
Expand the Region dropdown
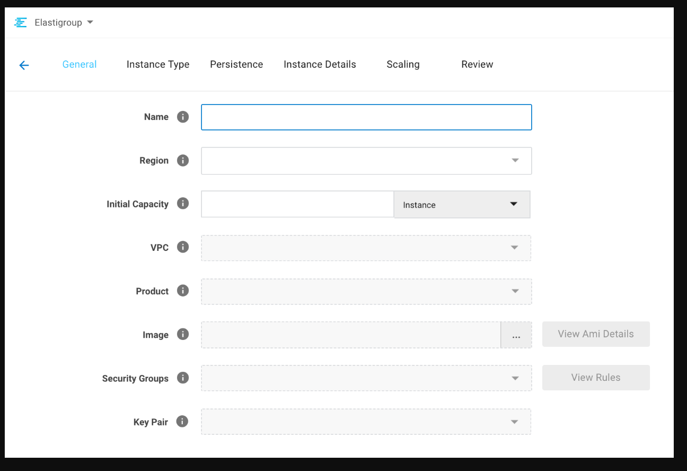pos(366,161)
